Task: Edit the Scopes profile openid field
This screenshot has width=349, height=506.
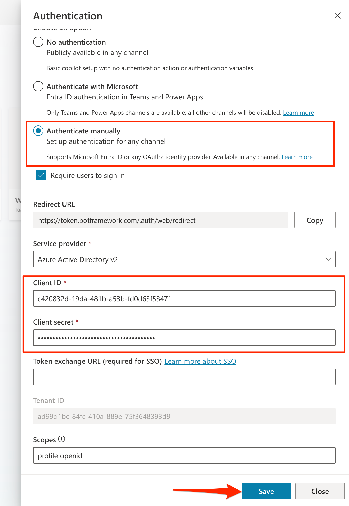Action: click(x=184, y=455)
